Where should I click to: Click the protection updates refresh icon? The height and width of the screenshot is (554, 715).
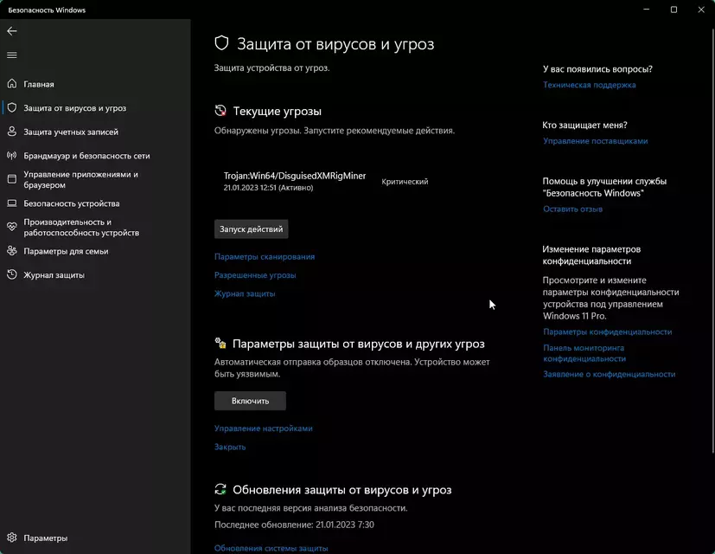220,489
